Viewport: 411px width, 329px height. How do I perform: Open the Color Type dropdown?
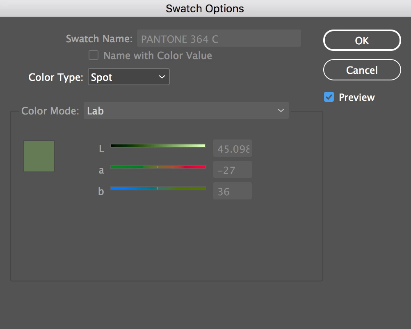coord(128,77)
